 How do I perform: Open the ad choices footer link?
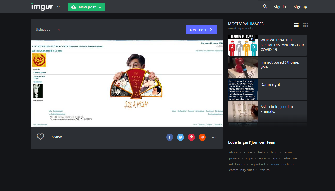click(237, 164)
